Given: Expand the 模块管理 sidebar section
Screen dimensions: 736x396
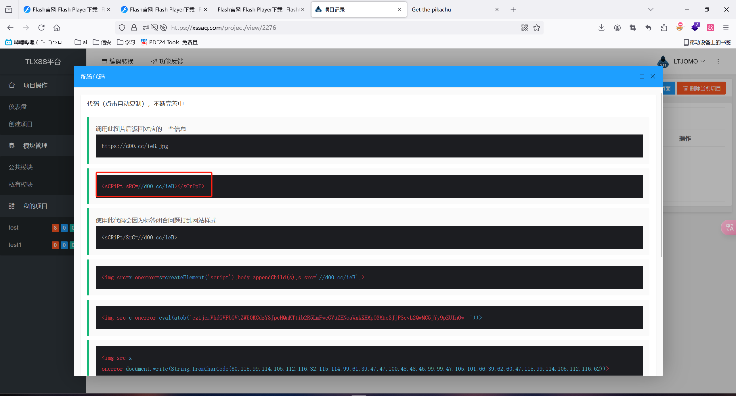Looking at the screenshot, I should coord(37,145).
